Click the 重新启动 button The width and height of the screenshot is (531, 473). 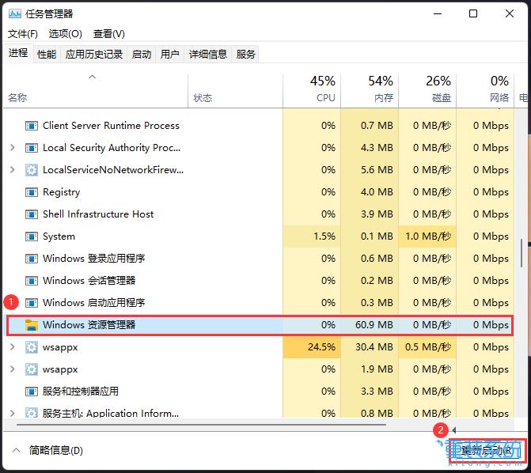click(487, 450)
